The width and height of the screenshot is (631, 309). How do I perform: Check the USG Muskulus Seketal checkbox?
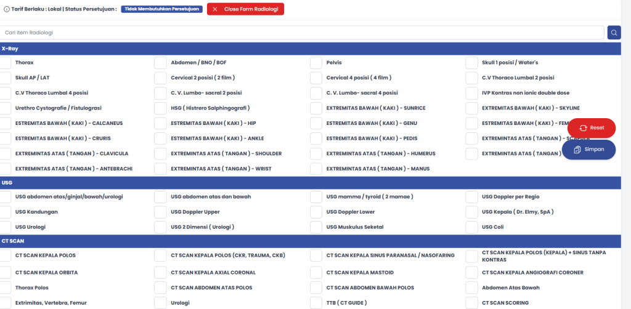(316, 227)
